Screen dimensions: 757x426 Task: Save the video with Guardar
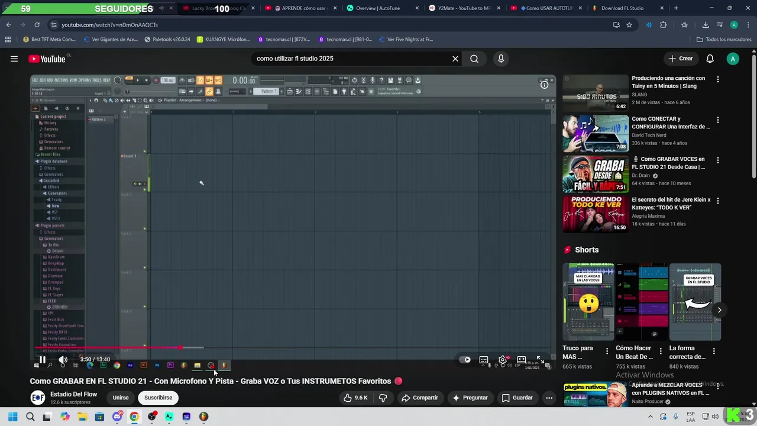(517, 398)
